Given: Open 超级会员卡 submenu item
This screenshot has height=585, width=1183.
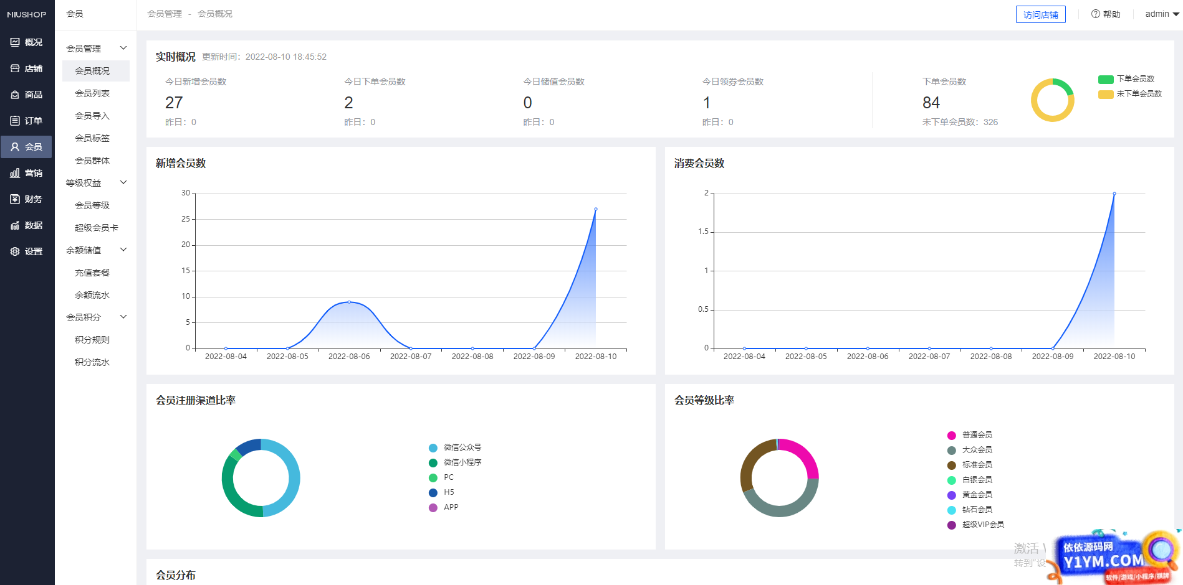Looking at the screenshot, I should click(x=96, y=228).
